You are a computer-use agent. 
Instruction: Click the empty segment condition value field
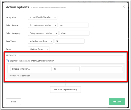102,69
